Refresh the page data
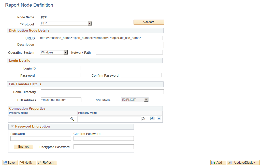 click(x=47, y=162)
